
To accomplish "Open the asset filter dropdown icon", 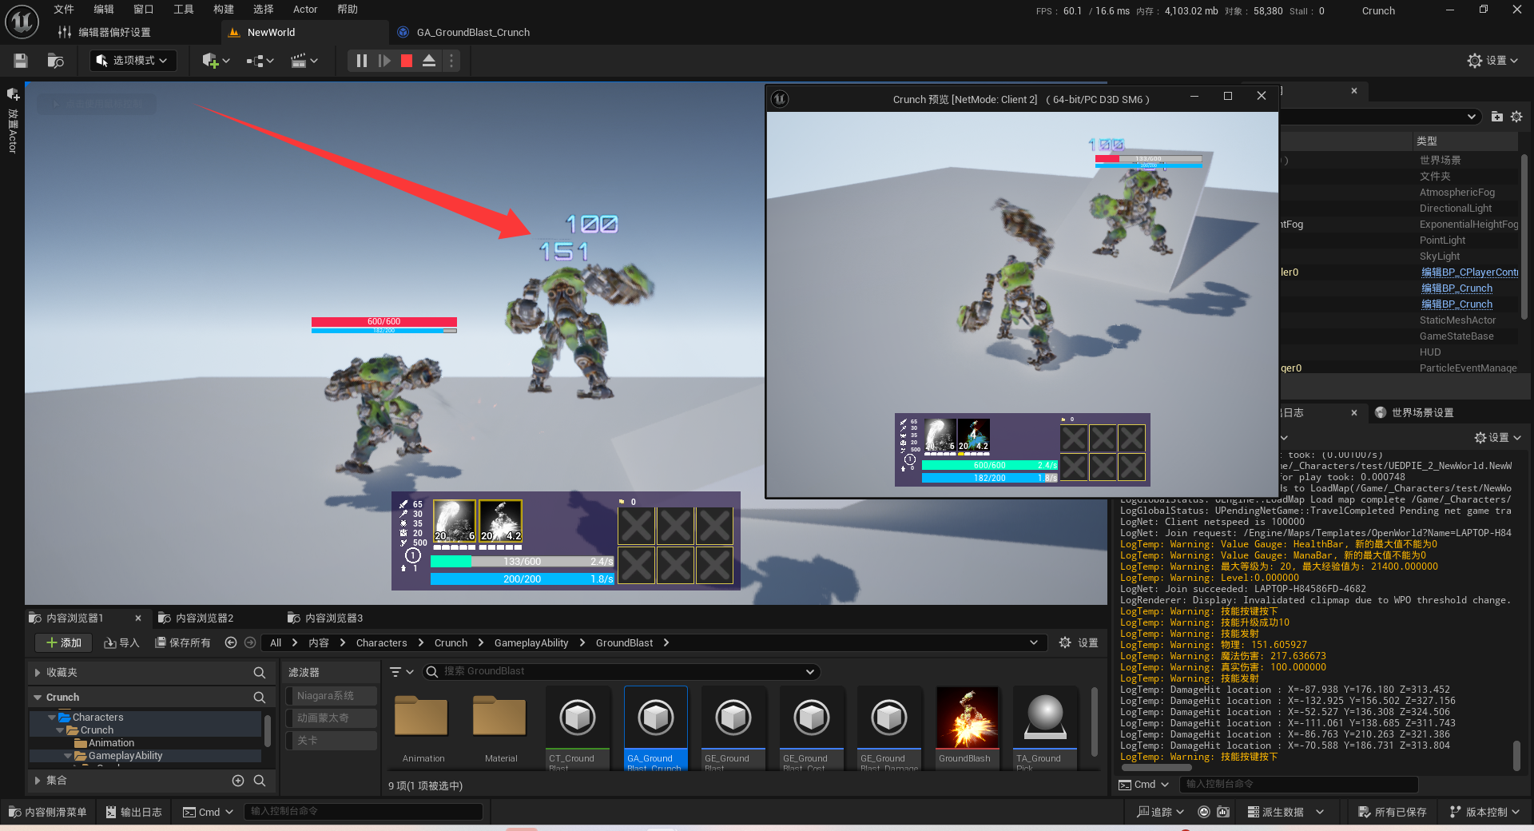I will pos(401,672).
